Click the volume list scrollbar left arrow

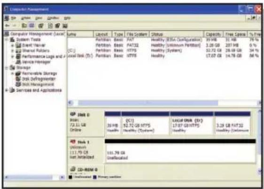coord(70,103)
